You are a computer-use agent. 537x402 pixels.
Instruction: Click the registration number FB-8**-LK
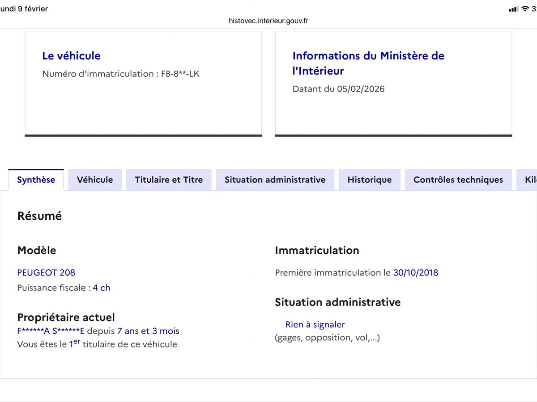click(180, 74)
